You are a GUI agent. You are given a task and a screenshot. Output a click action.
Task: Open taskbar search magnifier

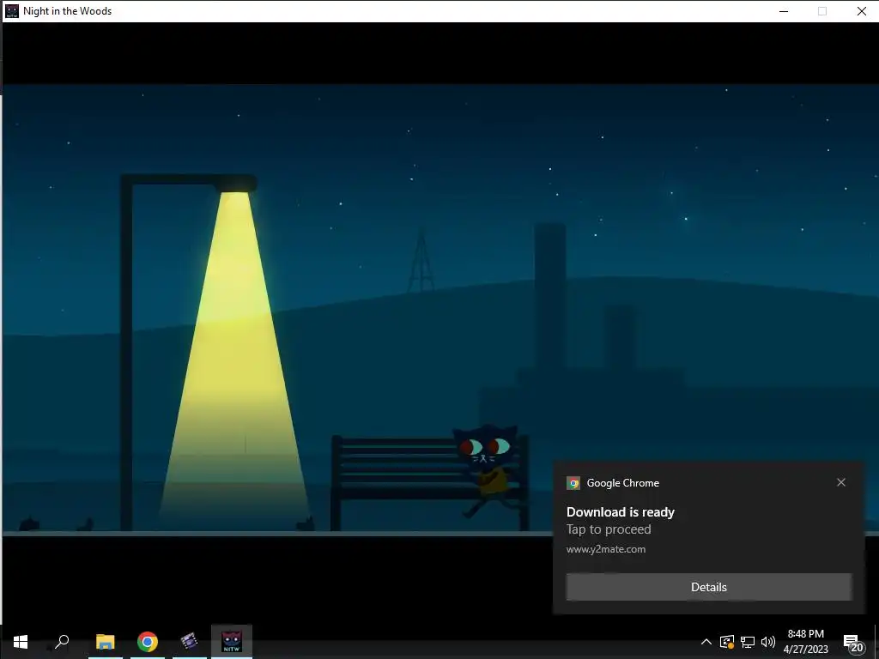[x=62, y=642]
